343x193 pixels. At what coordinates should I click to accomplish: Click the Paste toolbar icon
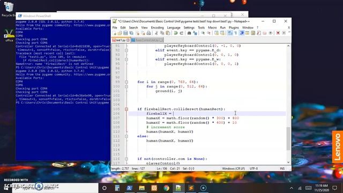168,33
